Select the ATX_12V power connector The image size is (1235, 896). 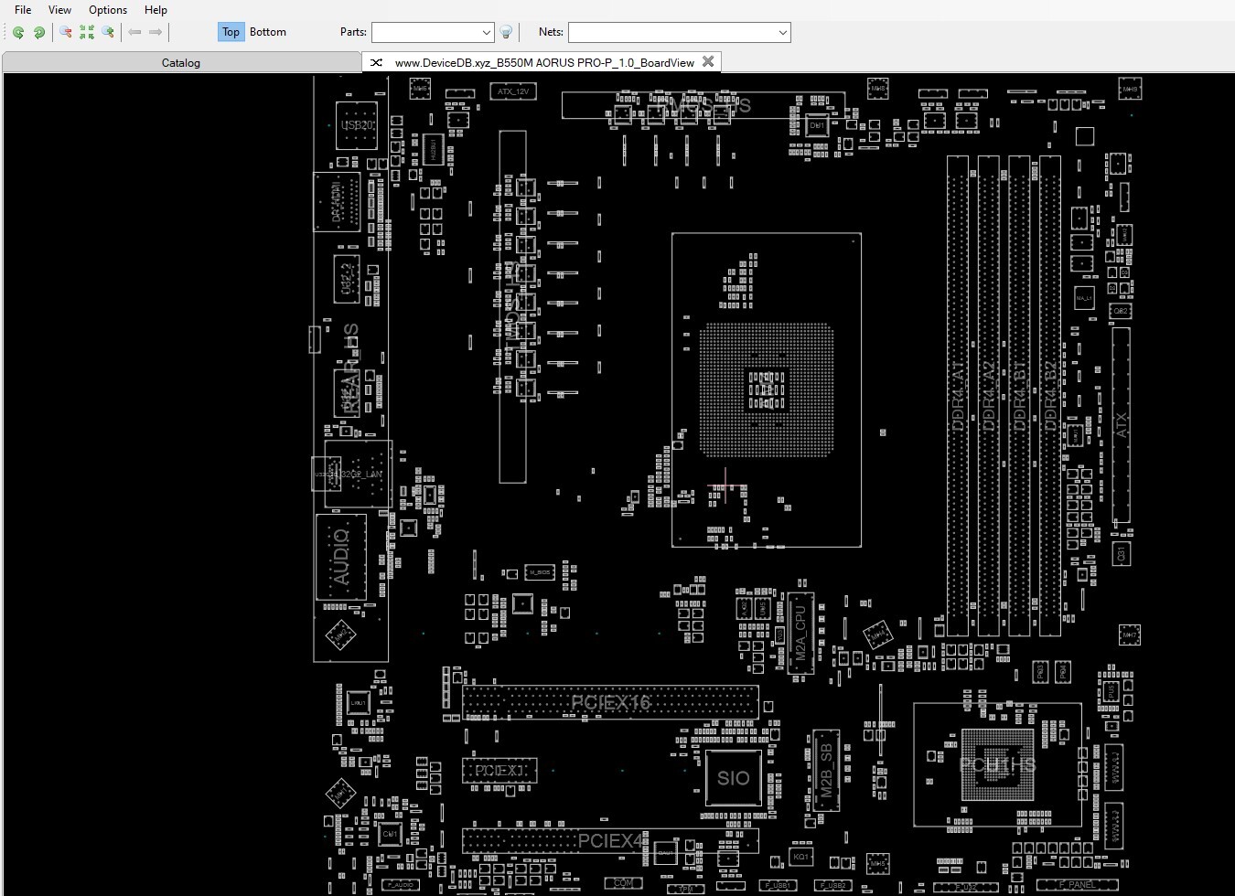[x=513, y=91]
